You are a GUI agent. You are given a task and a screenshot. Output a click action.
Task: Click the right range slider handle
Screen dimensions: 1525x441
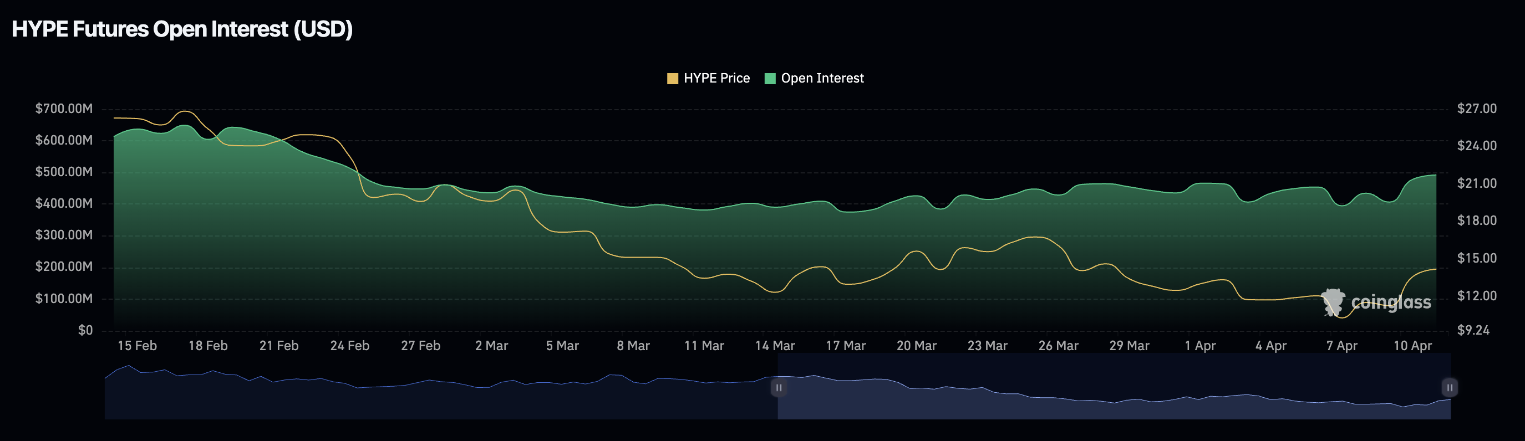(x=1449, y=388)
